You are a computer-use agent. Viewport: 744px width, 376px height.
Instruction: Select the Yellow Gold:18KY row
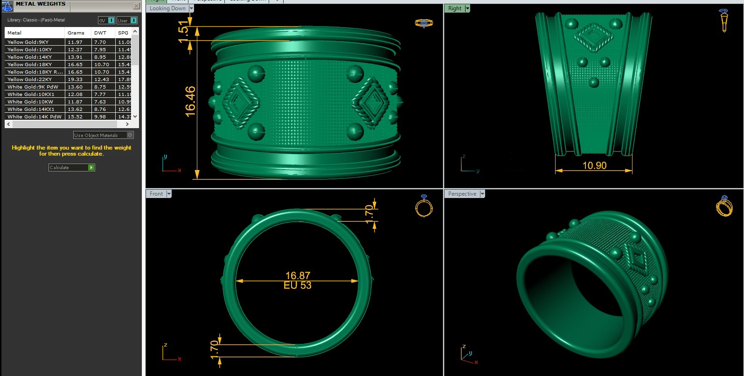coord(68,64)
